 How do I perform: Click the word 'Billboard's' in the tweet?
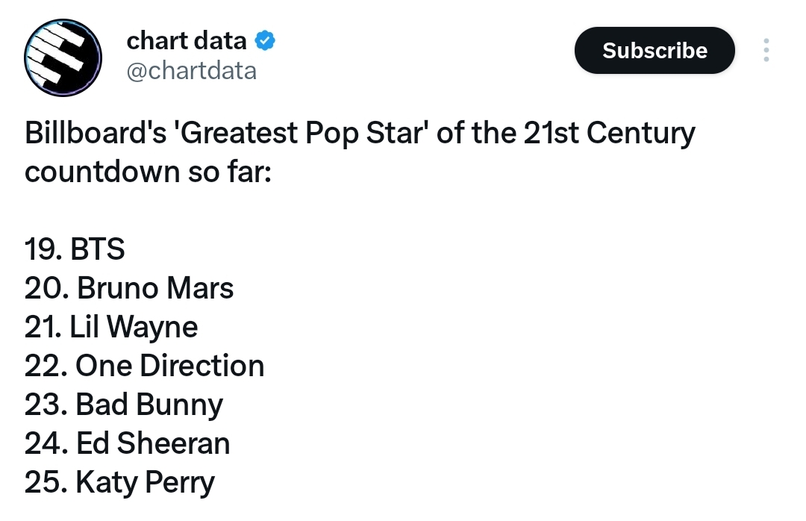96,133
